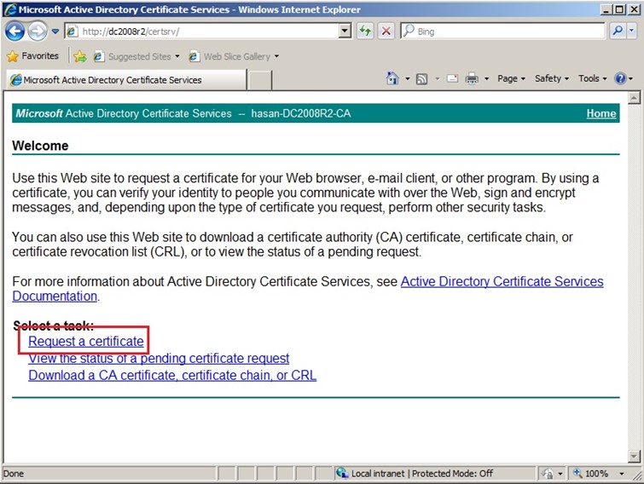This screenshot has height=484, width=644.
Task: Open the search provider dropdown arrow
Action: 632,32
